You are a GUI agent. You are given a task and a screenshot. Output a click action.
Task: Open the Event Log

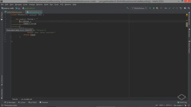tap(182, 102)
